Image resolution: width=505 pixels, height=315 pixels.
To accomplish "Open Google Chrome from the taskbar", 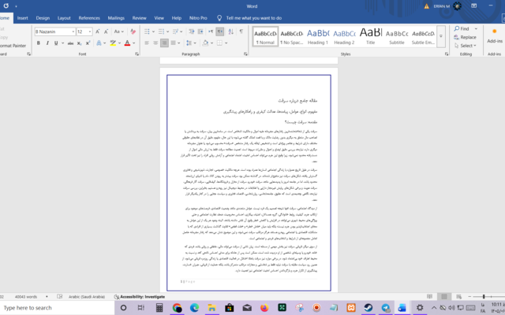I will (x=177, y=308).
